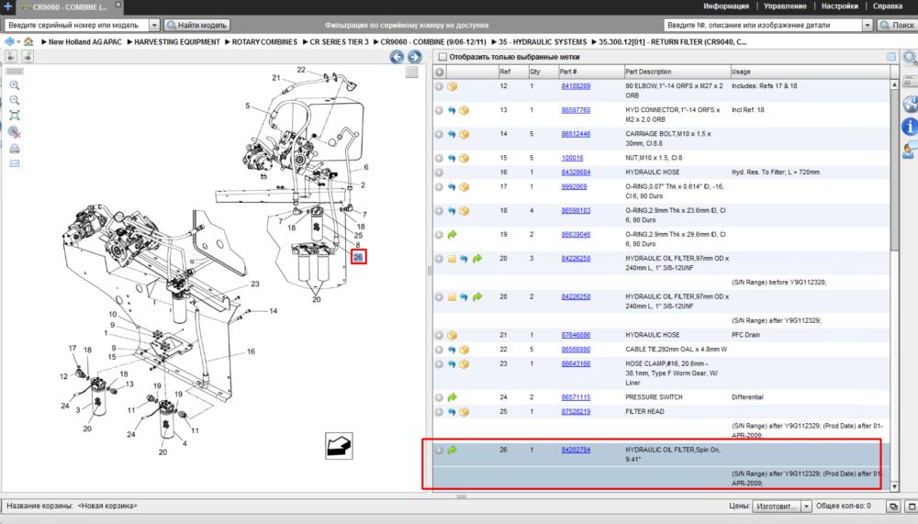The width and height of the screenshot is (918, 524).
Task: Open the Информация menu
Action: tap(726, 6)
